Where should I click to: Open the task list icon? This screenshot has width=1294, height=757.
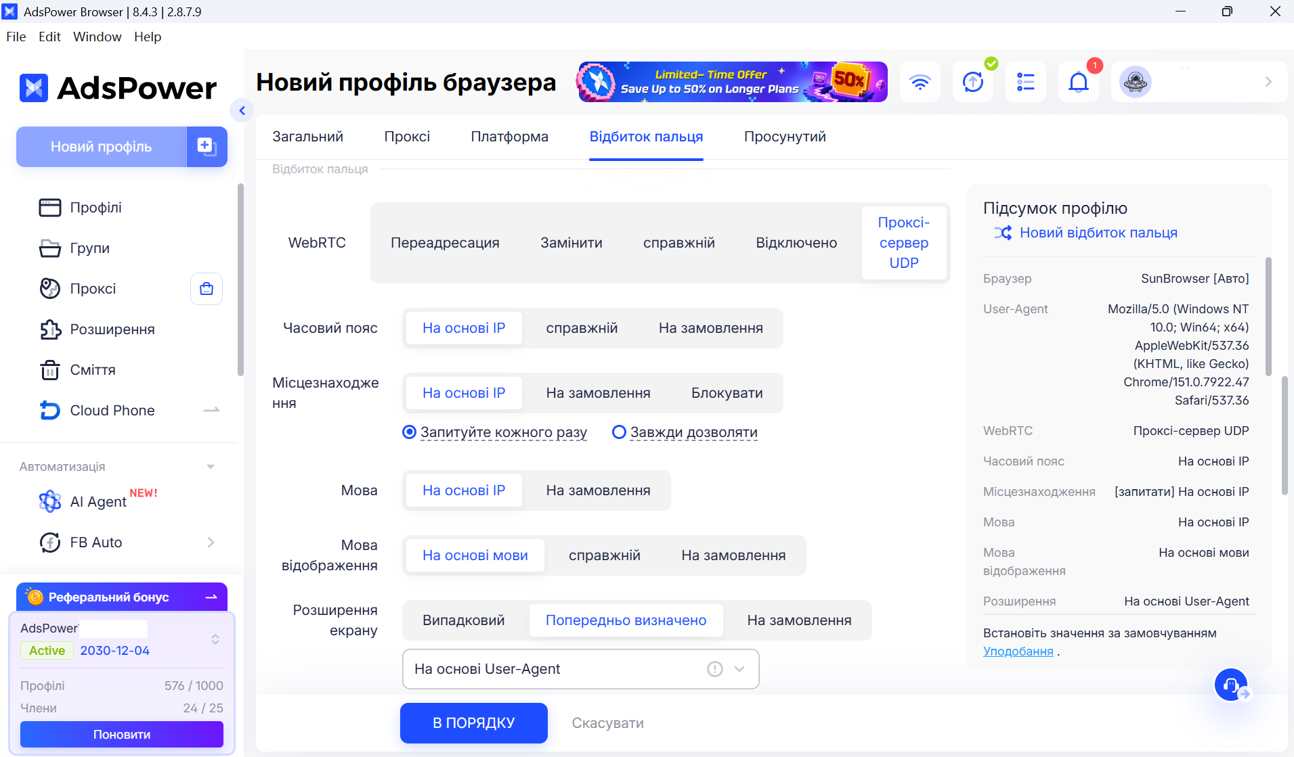1026,82
